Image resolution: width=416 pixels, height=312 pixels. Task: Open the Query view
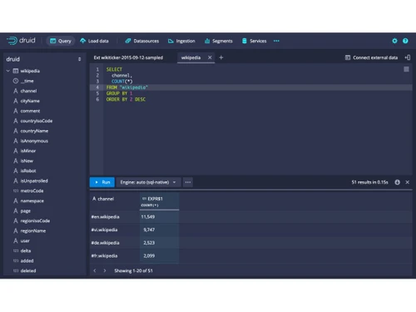point(61,41)
